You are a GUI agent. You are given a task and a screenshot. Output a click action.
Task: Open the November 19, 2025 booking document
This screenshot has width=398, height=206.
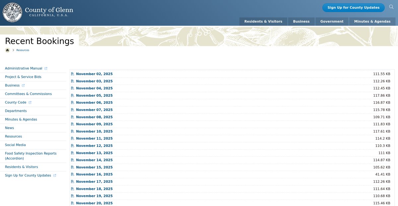[94, 196]
